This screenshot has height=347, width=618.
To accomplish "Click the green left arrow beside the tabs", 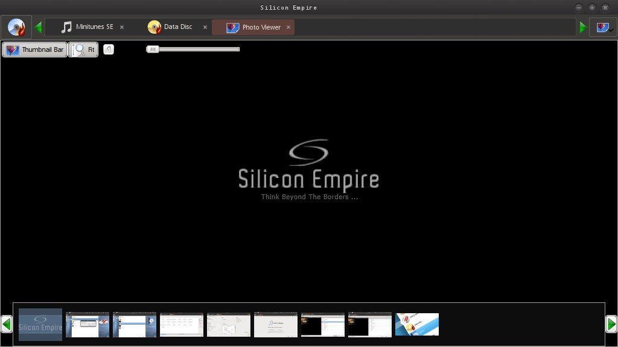I will (38, 27).
